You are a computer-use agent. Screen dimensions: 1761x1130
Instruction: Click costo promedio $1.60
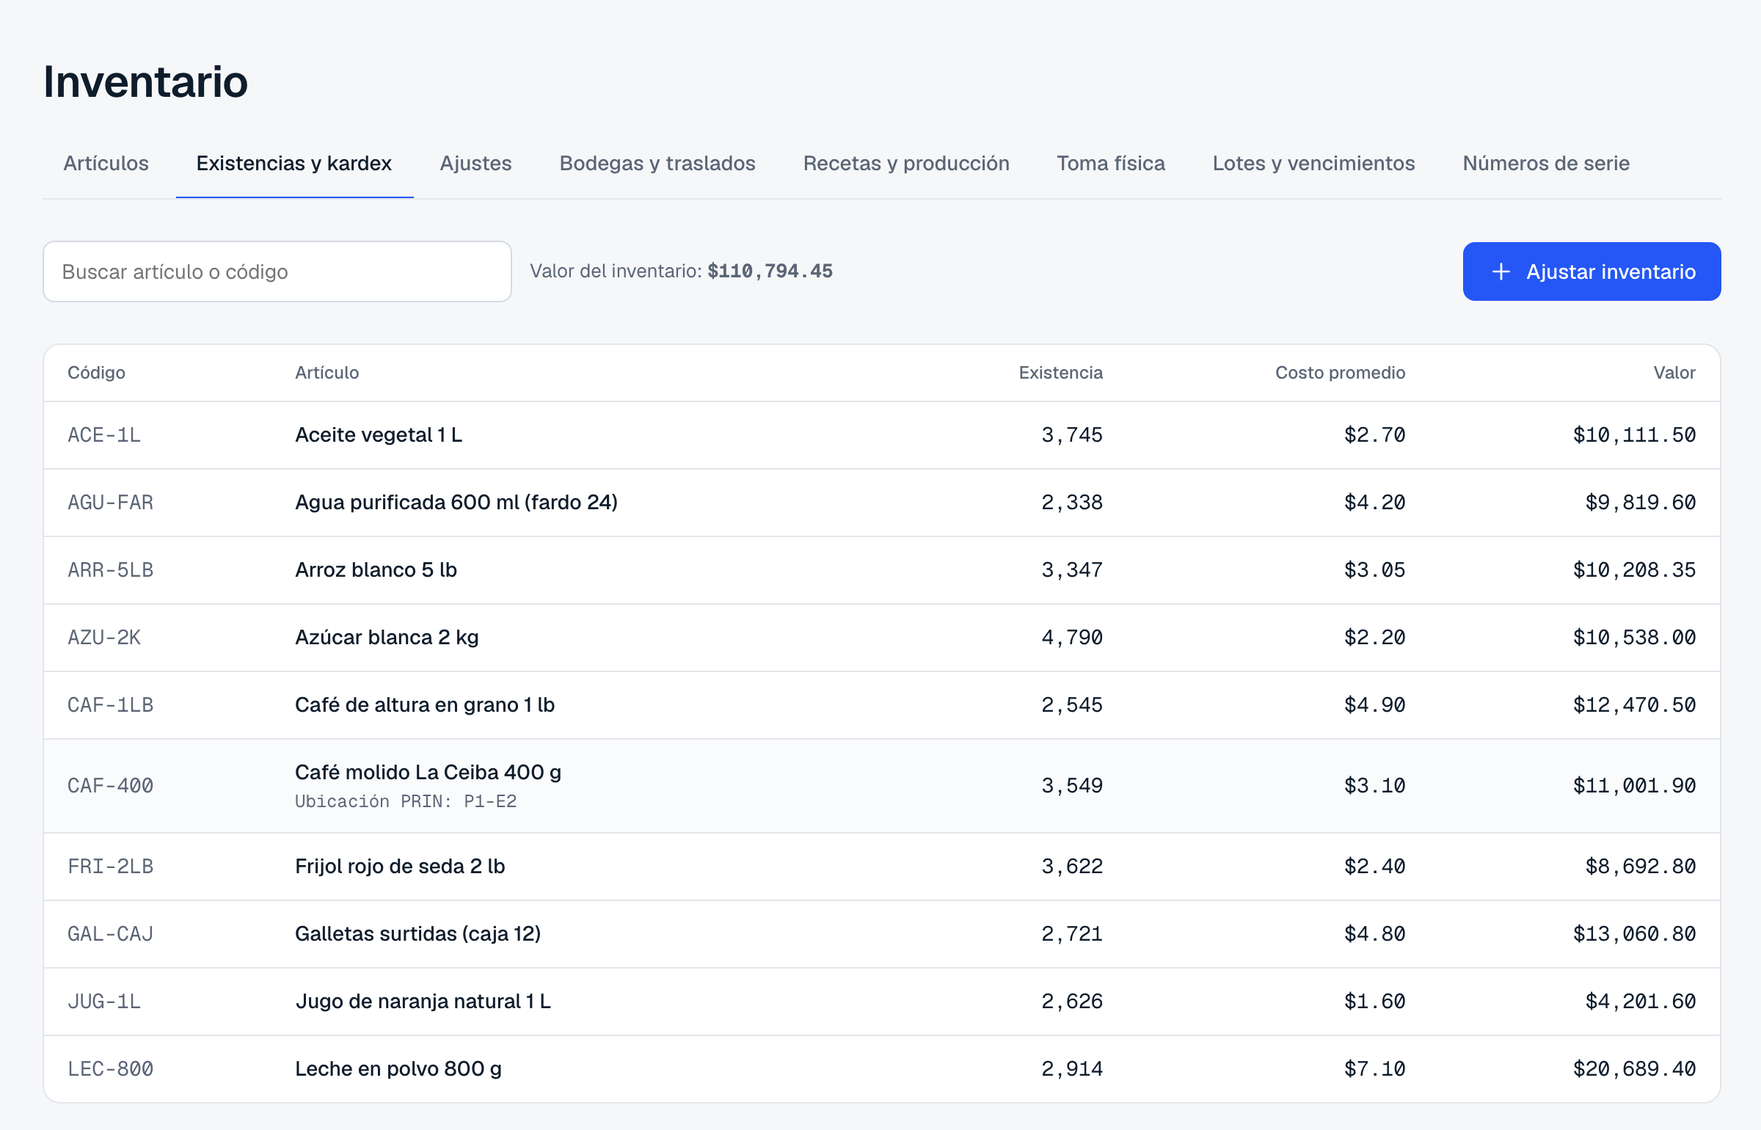[1374, 1002]
